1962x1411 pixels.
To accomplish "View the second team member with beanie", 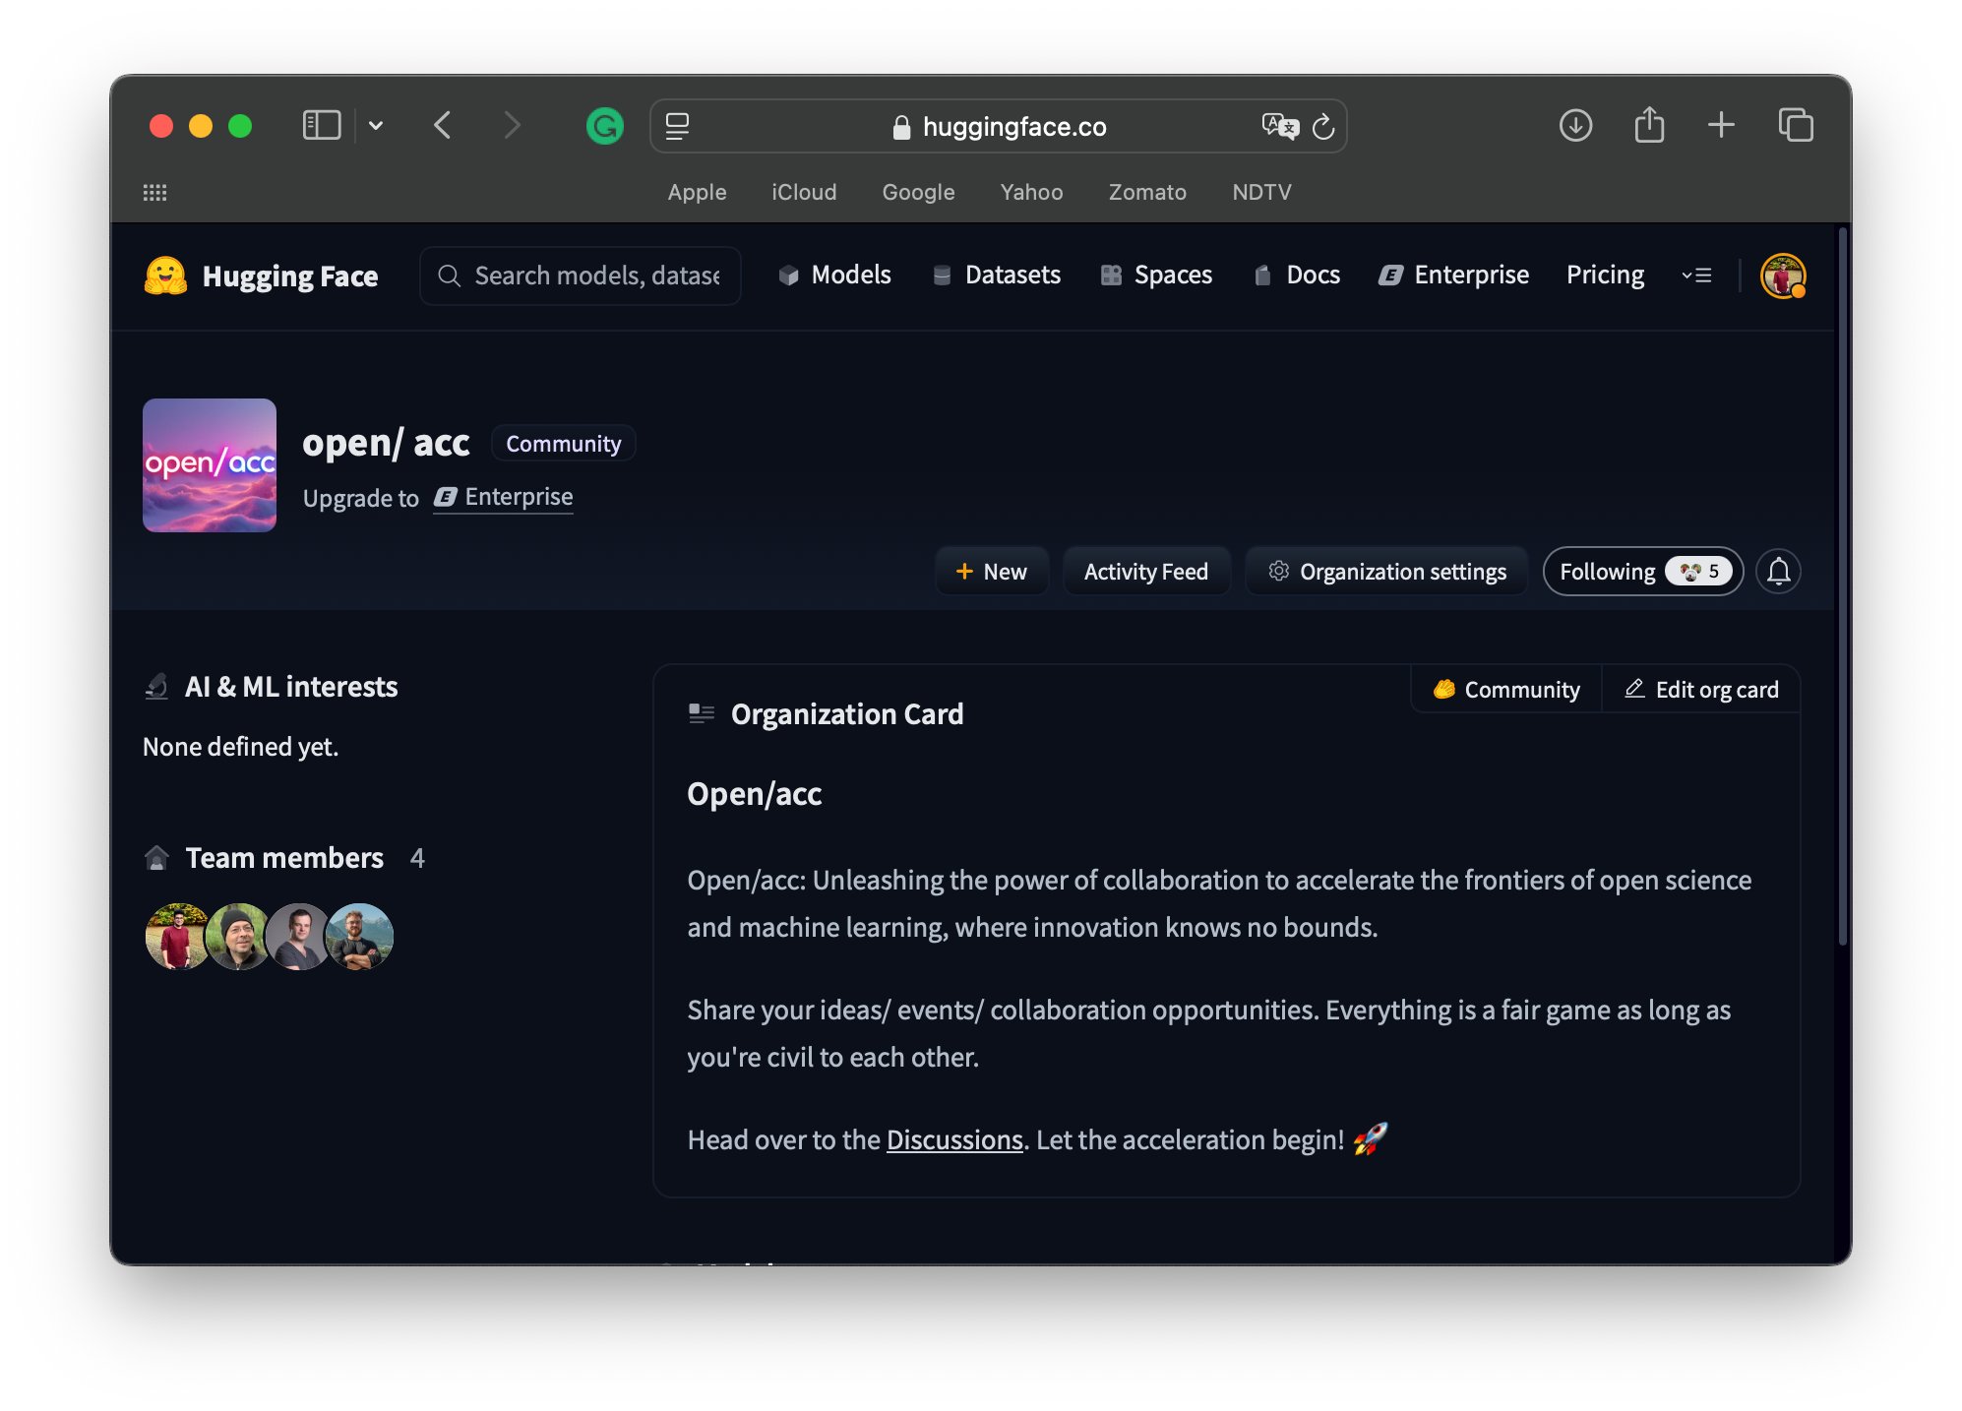I will [x=237, y=937].
